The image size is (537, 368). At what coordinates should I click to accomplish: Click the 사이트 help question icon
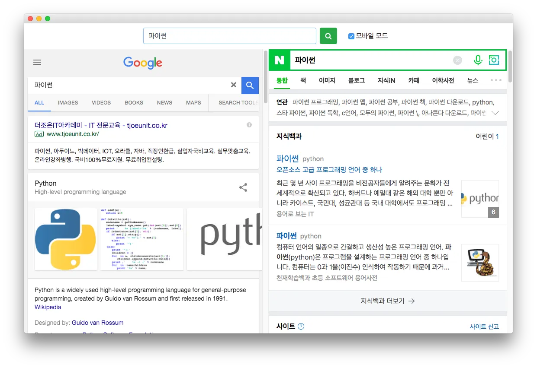[x=301, y=327]
